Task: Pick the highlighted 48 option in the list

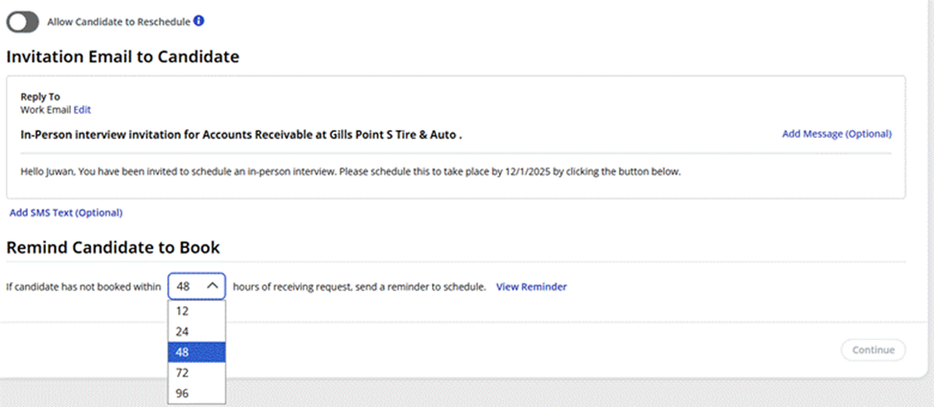Action: pos(183,352)
